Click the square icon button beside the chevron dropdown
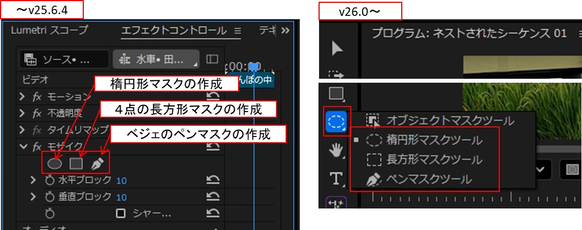Screen dimensions: 582x230 571,169
